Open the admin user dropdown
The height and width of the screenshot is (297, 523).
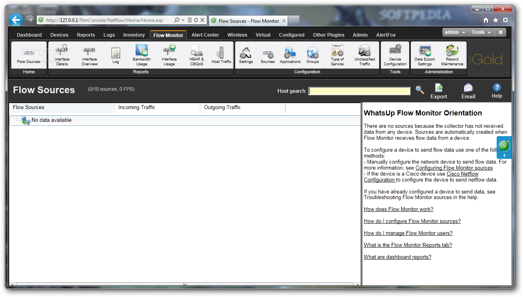[455, 32]
